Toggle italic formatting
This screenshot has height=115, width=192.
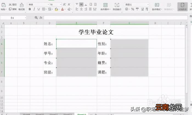pos(34,9)
